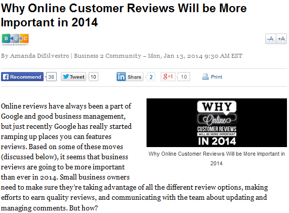Screen dimensions: 289x213
Task: Click the B2C Business 2 Community logo
Action: click(15, 40)
